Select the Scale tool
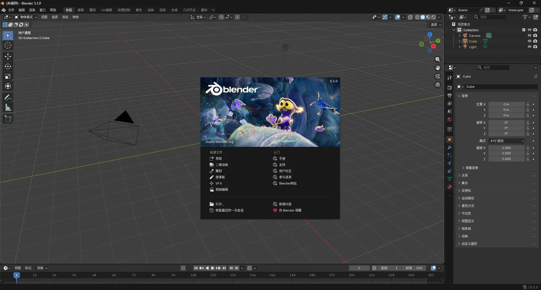Screen dimensions: 541x290 (x=8, y=76)
